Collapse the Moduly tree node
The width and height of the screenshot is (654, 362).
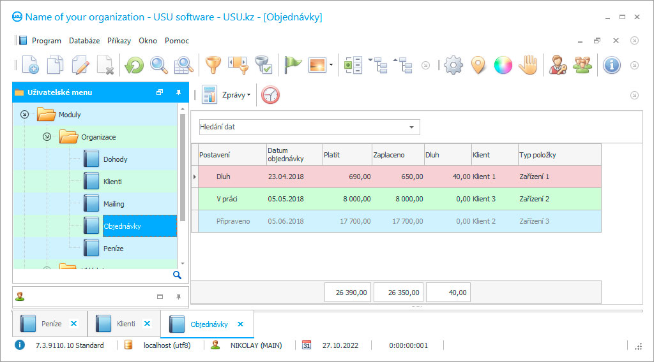(25, 115)
